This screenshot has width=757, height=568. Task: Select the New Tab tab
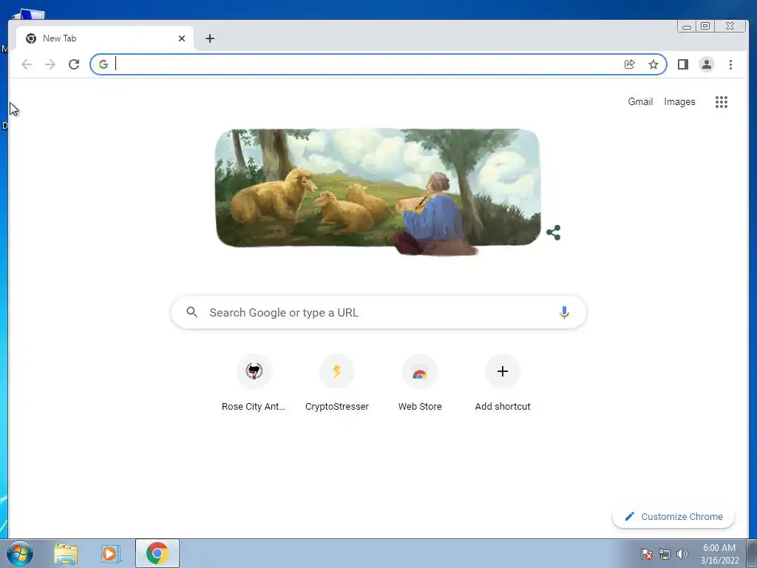tap(105, 38)
